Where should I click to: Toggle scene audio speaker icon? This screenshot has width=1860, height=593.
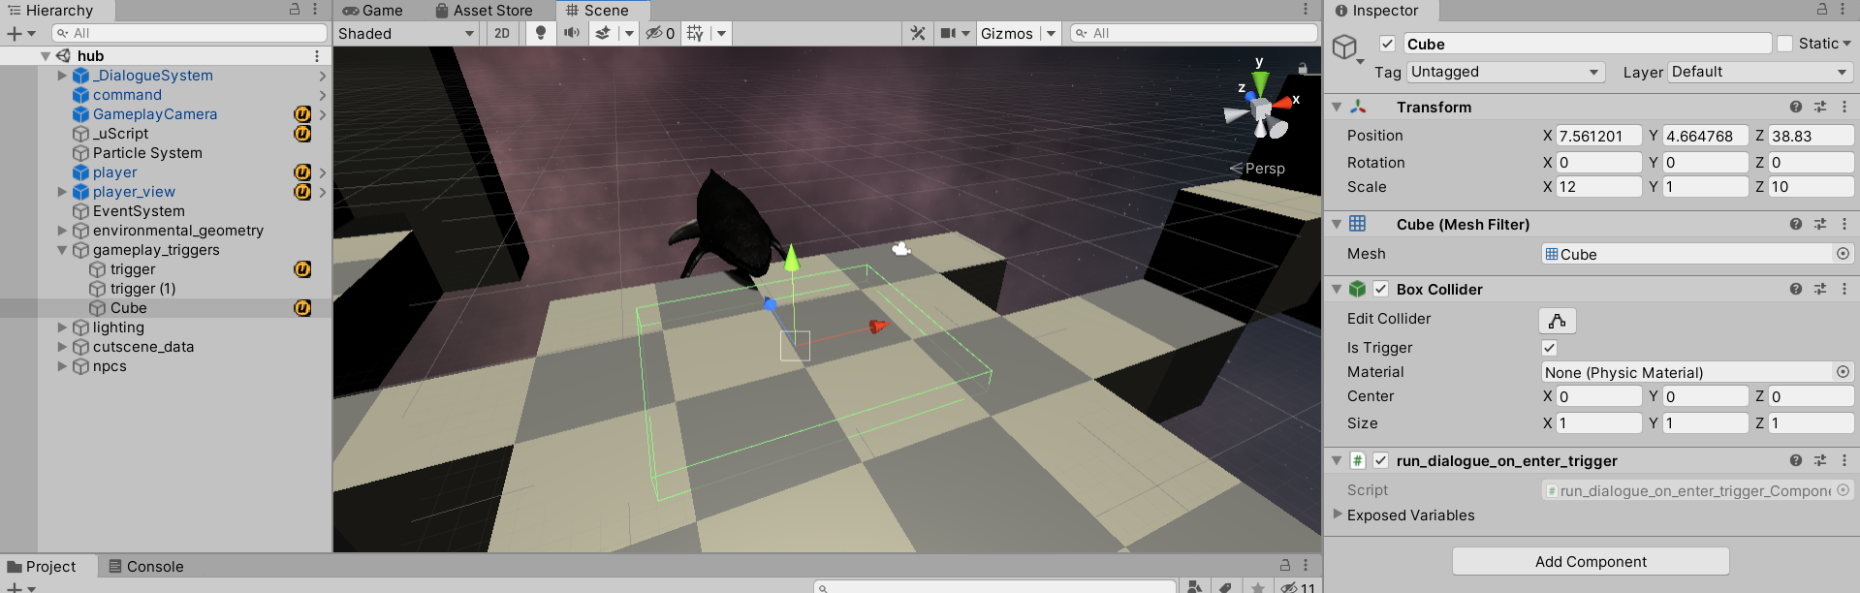tap(572, 33)
